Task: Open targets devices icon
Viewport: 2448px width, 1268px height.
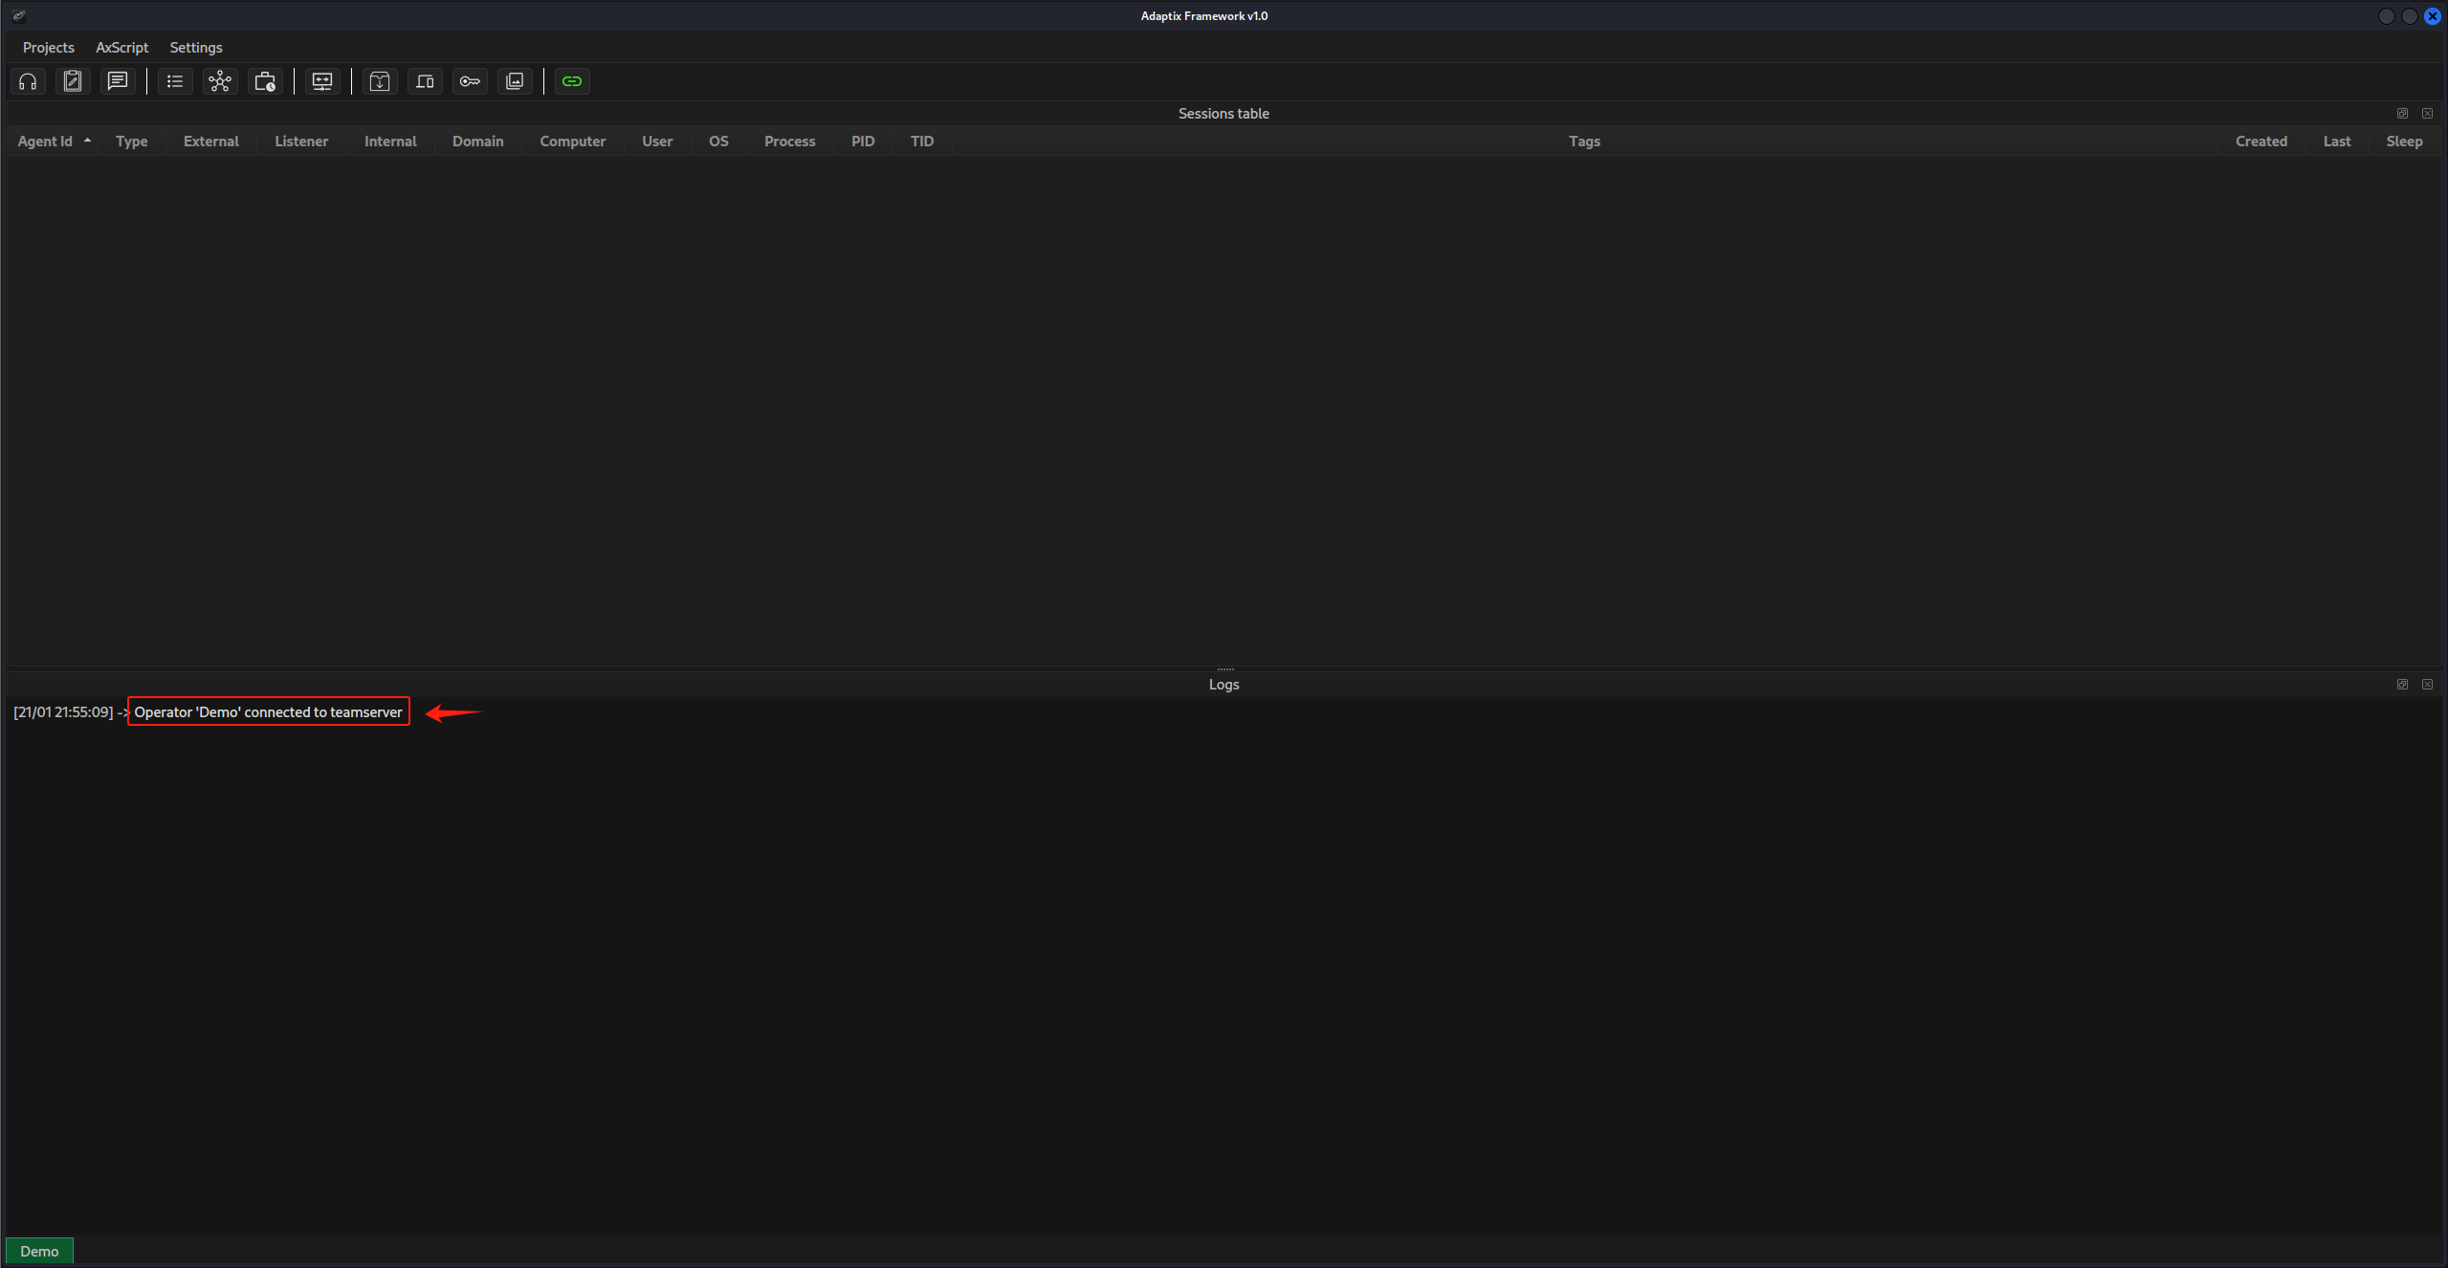Action: pyautogui.click(x=425, y=81)
